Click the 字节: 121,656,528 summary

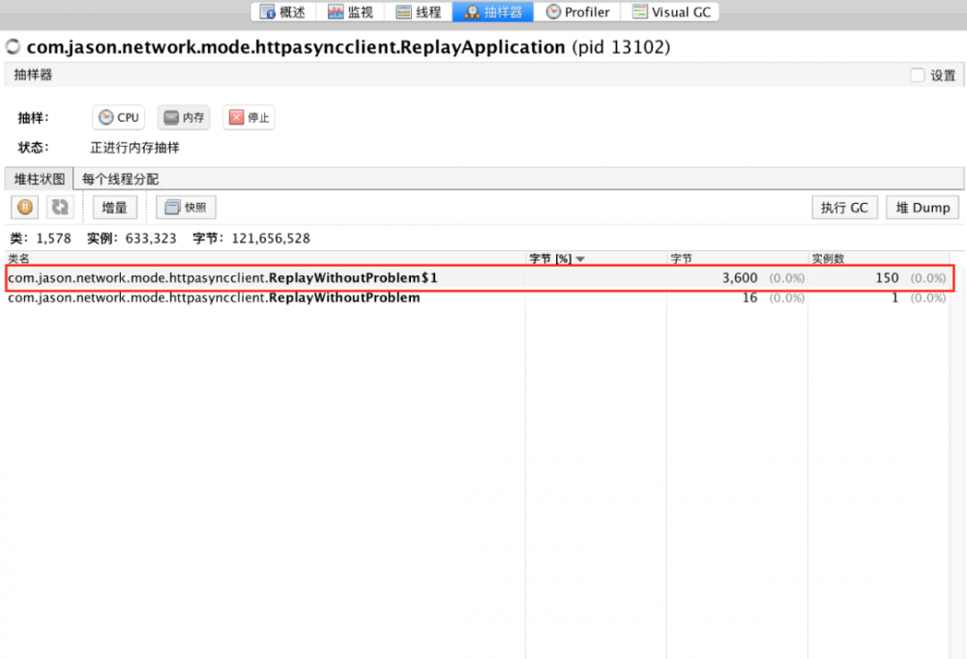pyautogui.click(x=251, y=238)
